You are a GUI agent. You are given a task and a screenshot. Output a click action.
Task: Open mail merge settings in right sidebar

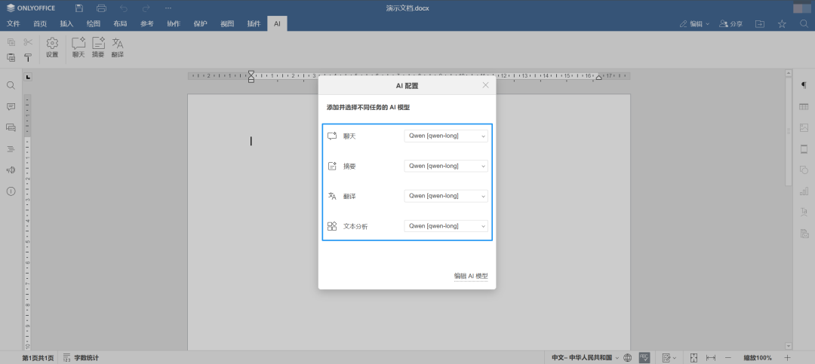coord(804,233)
